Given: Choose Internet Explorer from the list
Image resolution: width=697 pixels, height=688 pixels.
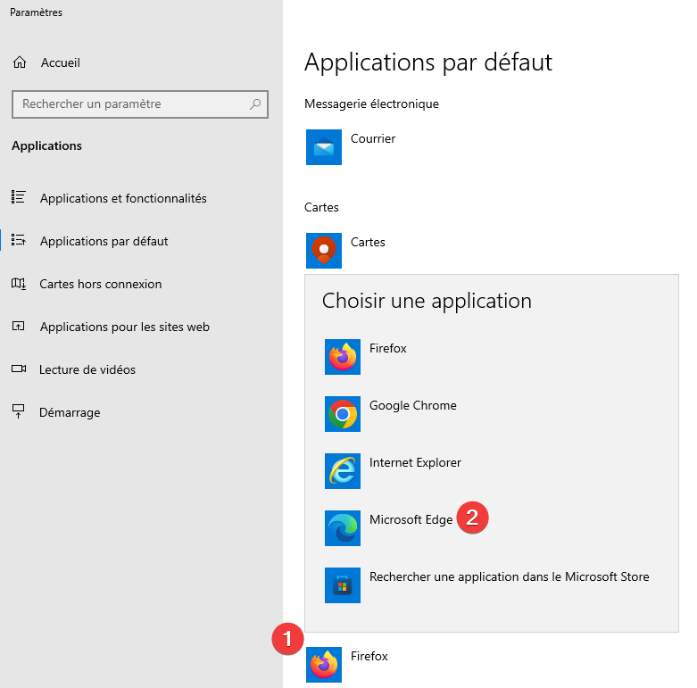Looking at the screenshot, I should (415, 462).
